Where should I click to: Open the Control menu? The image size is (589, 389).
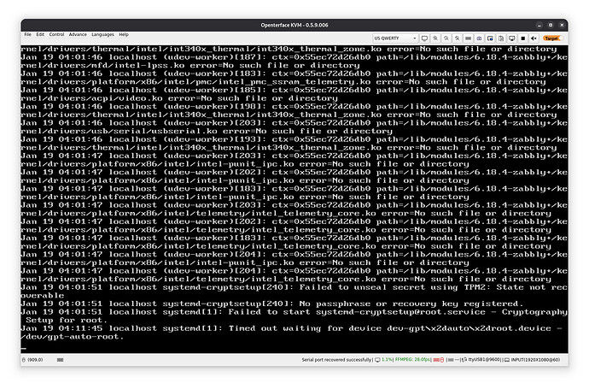click(x=56, y=34)
